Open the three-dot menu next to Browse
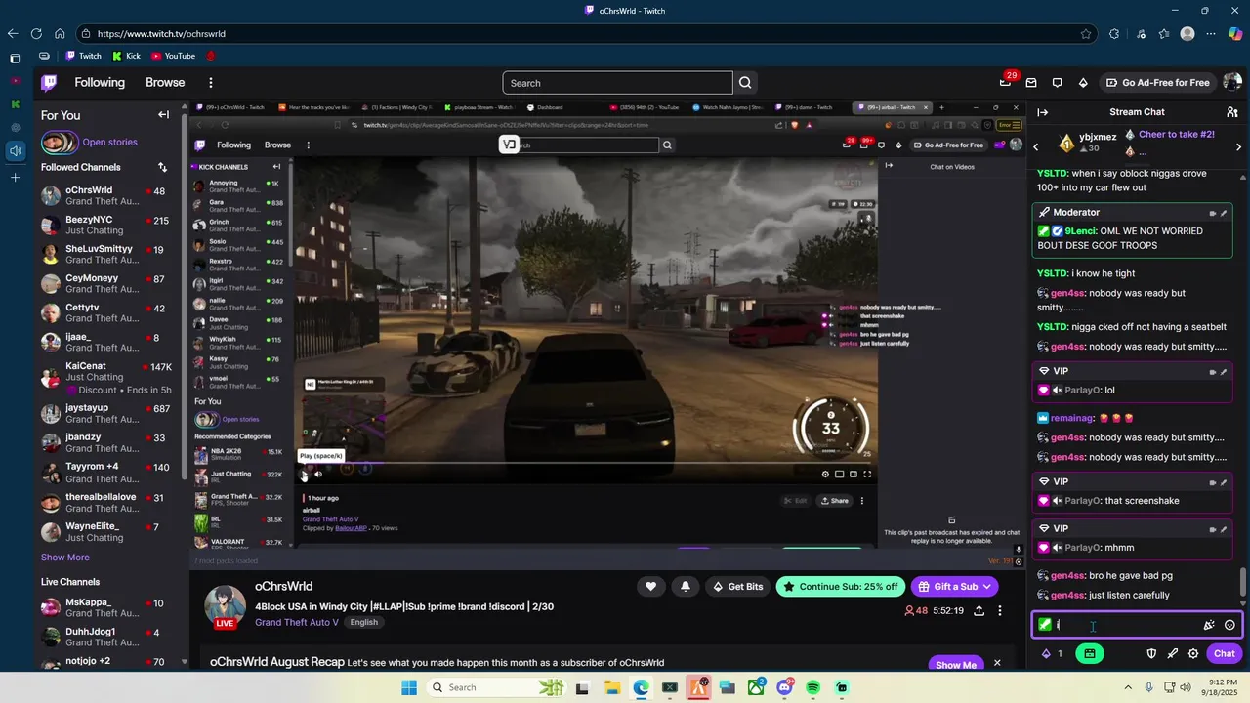The height and width of the screenshot is (703, 1250). [210, 83]
